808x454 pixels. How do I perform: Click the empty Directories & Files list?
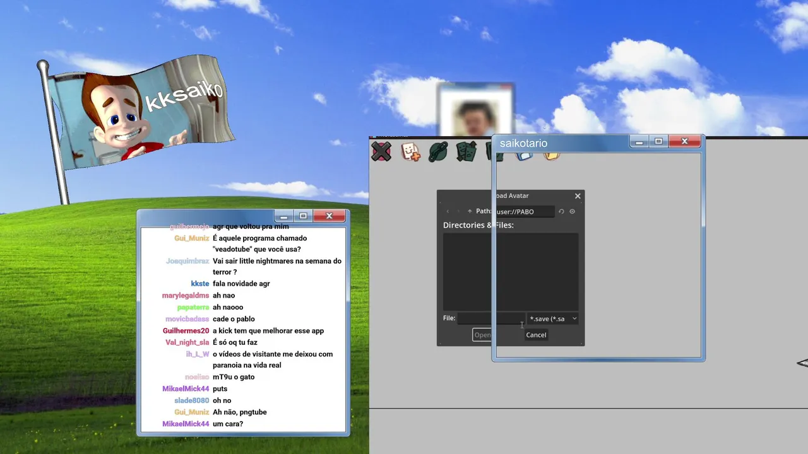click(511, 271)
